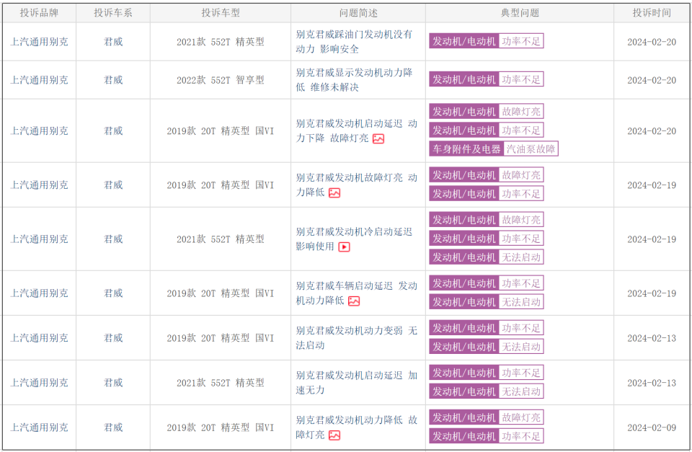Click 无法启动 tag in the 加速无力 row
Screen dimensions: 692x452
[x=487, y=391]
